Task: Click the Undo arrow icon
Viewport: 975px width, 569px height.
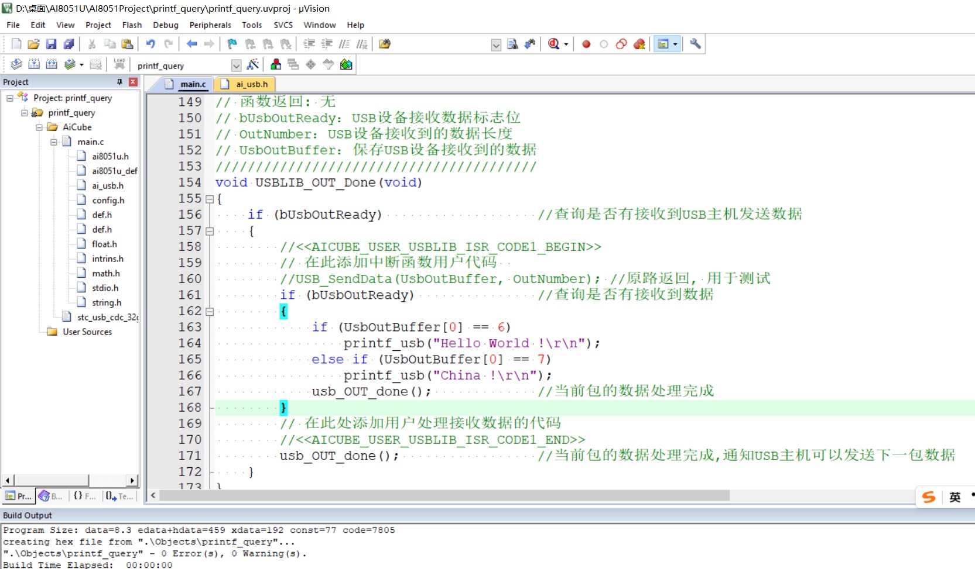Action: 150,44
